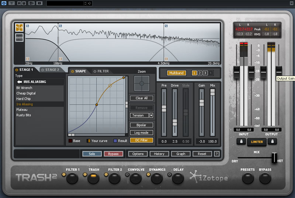Select Bit Wrench distortion type

(x=40, y=88)
